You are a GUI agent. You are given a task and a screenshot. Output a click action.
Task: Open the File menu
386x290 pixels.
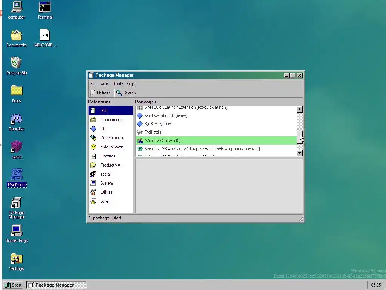pos(93,84)
